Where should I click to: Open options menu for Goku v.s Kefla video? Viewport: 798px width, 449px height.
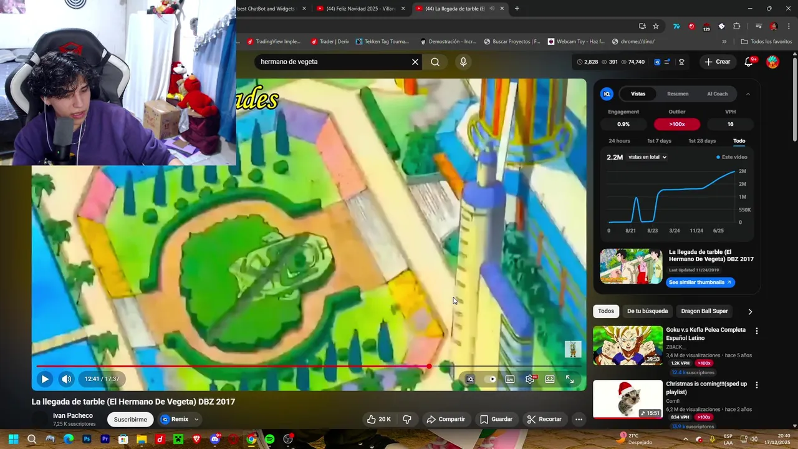pos(757,331)
